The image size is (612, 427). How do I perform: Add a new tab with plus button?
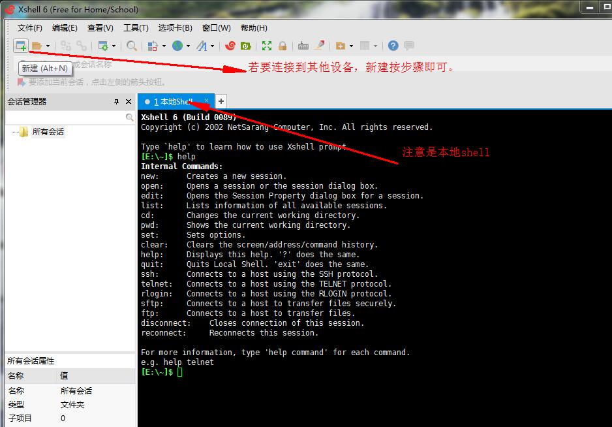pyautogui.click(x=221, y=101)
